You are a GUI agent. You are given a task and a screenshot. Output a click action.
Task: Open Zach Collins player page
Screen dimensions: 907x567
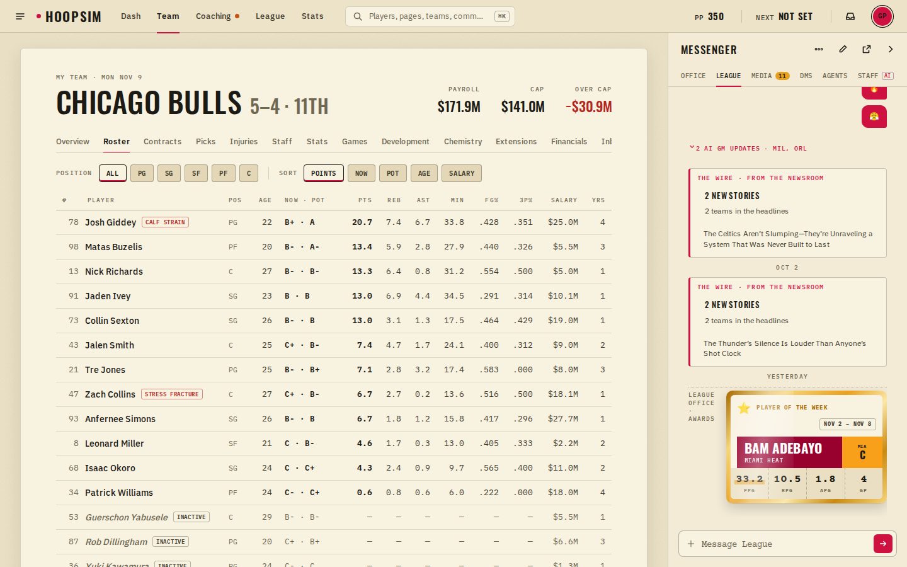click(110, 394)
